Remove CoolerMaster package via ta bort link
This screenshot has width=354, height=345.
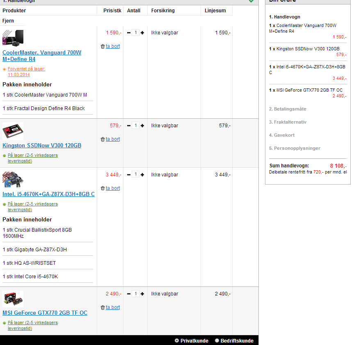click(113, 46)
